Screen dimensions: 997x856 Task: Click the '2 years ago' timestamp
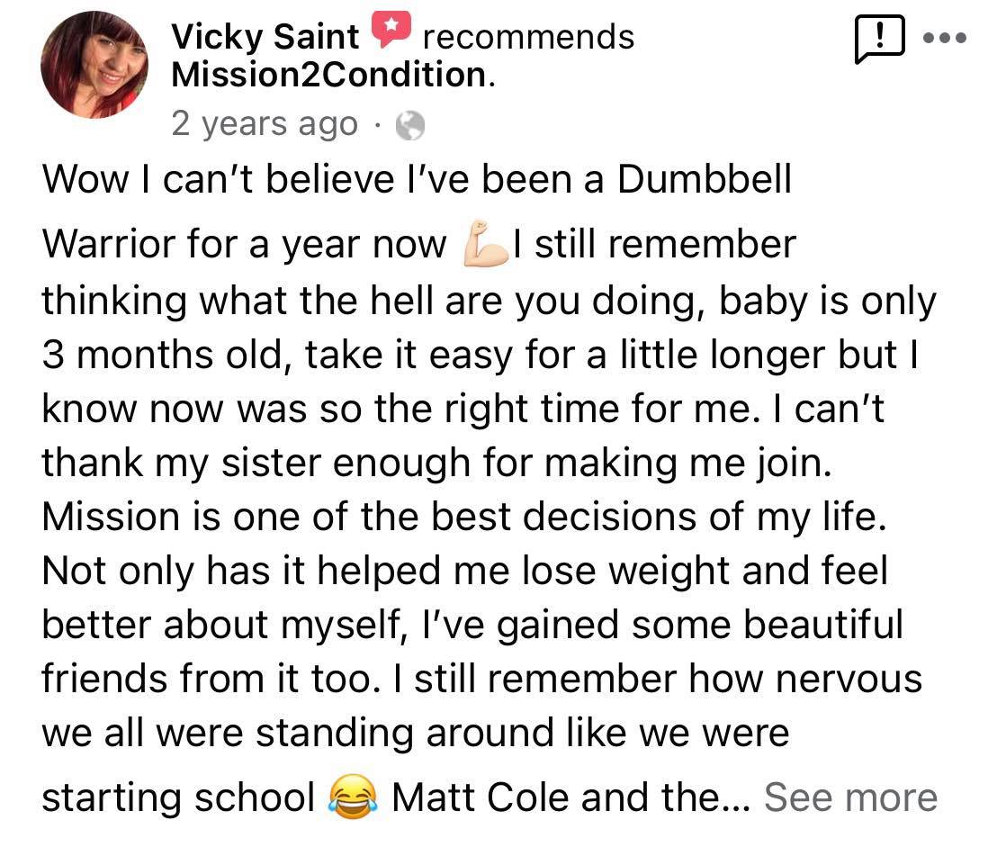[265, 123]
